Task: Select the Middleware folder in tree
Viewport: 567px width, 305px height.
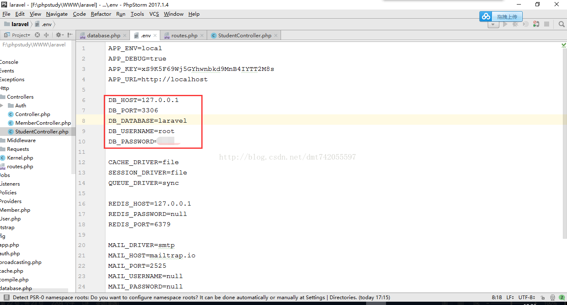Action: (x=21, y=140)
